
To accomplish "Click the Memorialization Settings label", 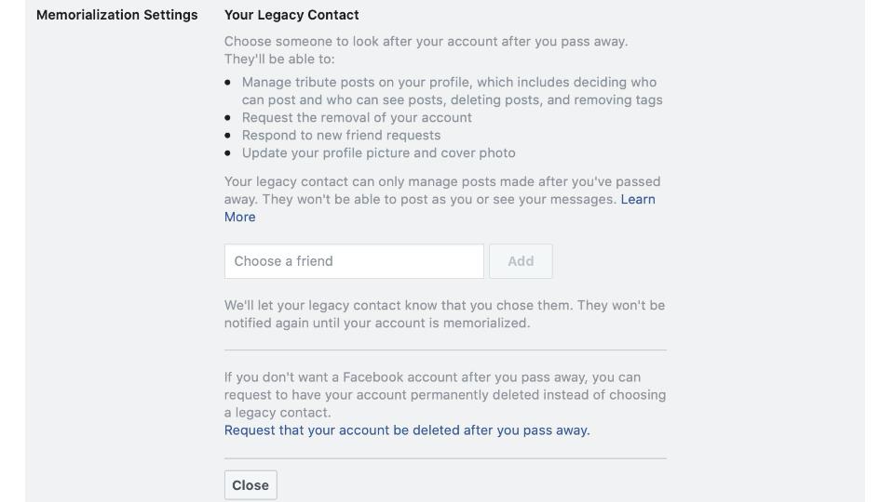I will pyautogui.click(x=116, y=15).
